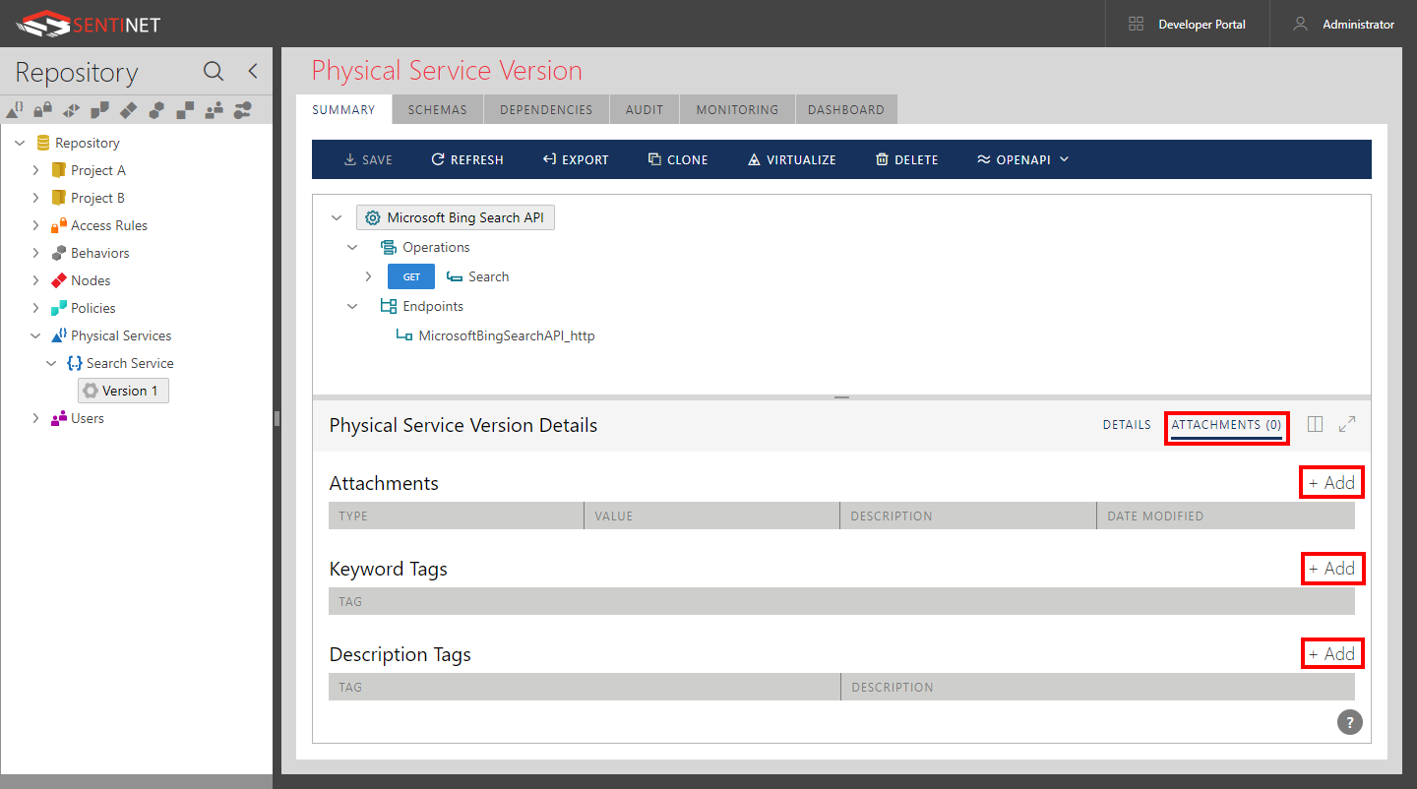Viewport: 1417px width, 789px height.
Task: Click the horizontal pane splitter handle
Action: click(x=841, y=396)
